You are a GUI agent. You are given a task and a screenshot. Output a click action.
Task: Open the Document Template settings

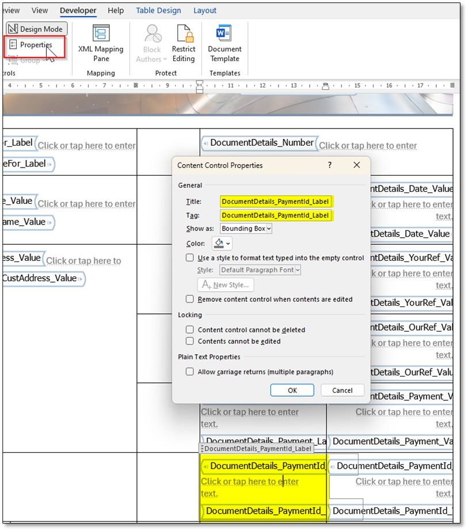(224, 43)
